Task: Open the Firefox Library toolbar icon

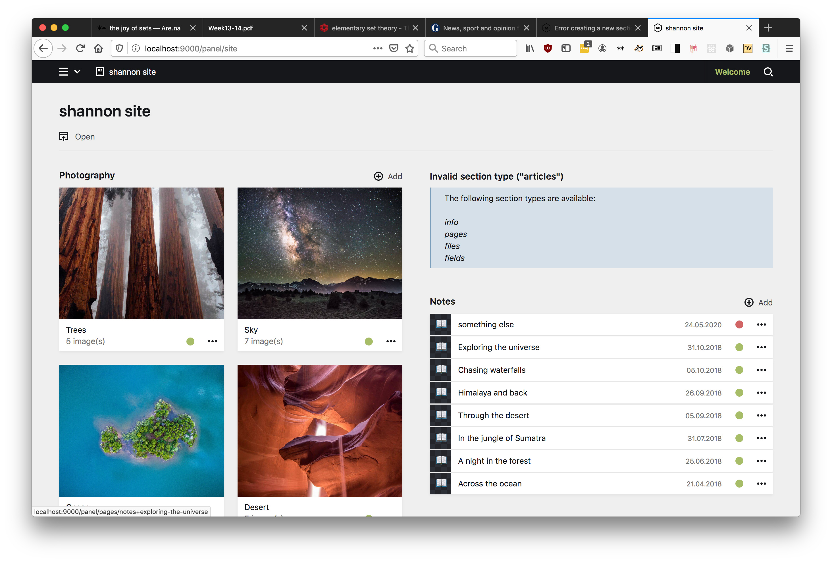Action: pyautogui.click(x=529, y=48)
